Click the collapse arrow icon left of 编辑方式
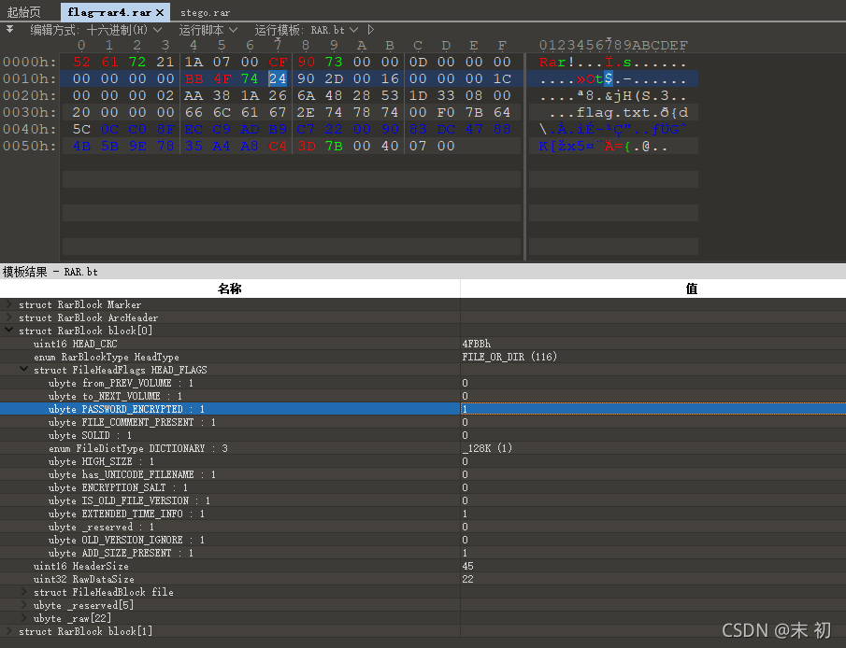Screen dimensions: 846x648 [9, 29]
